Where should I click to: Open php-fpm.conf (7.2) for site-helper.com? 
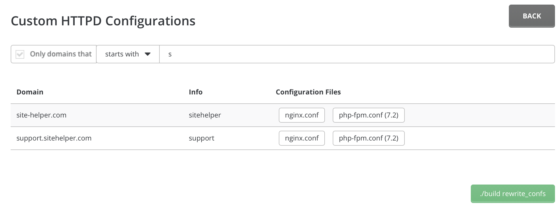(x=369, y=115)
